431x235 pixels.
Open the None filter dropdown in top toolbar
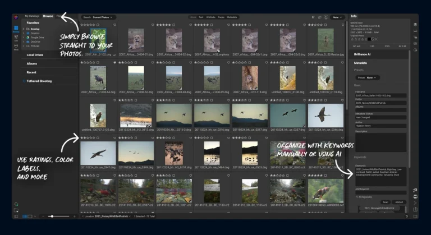pyautogui.click(x=337, y=17)
